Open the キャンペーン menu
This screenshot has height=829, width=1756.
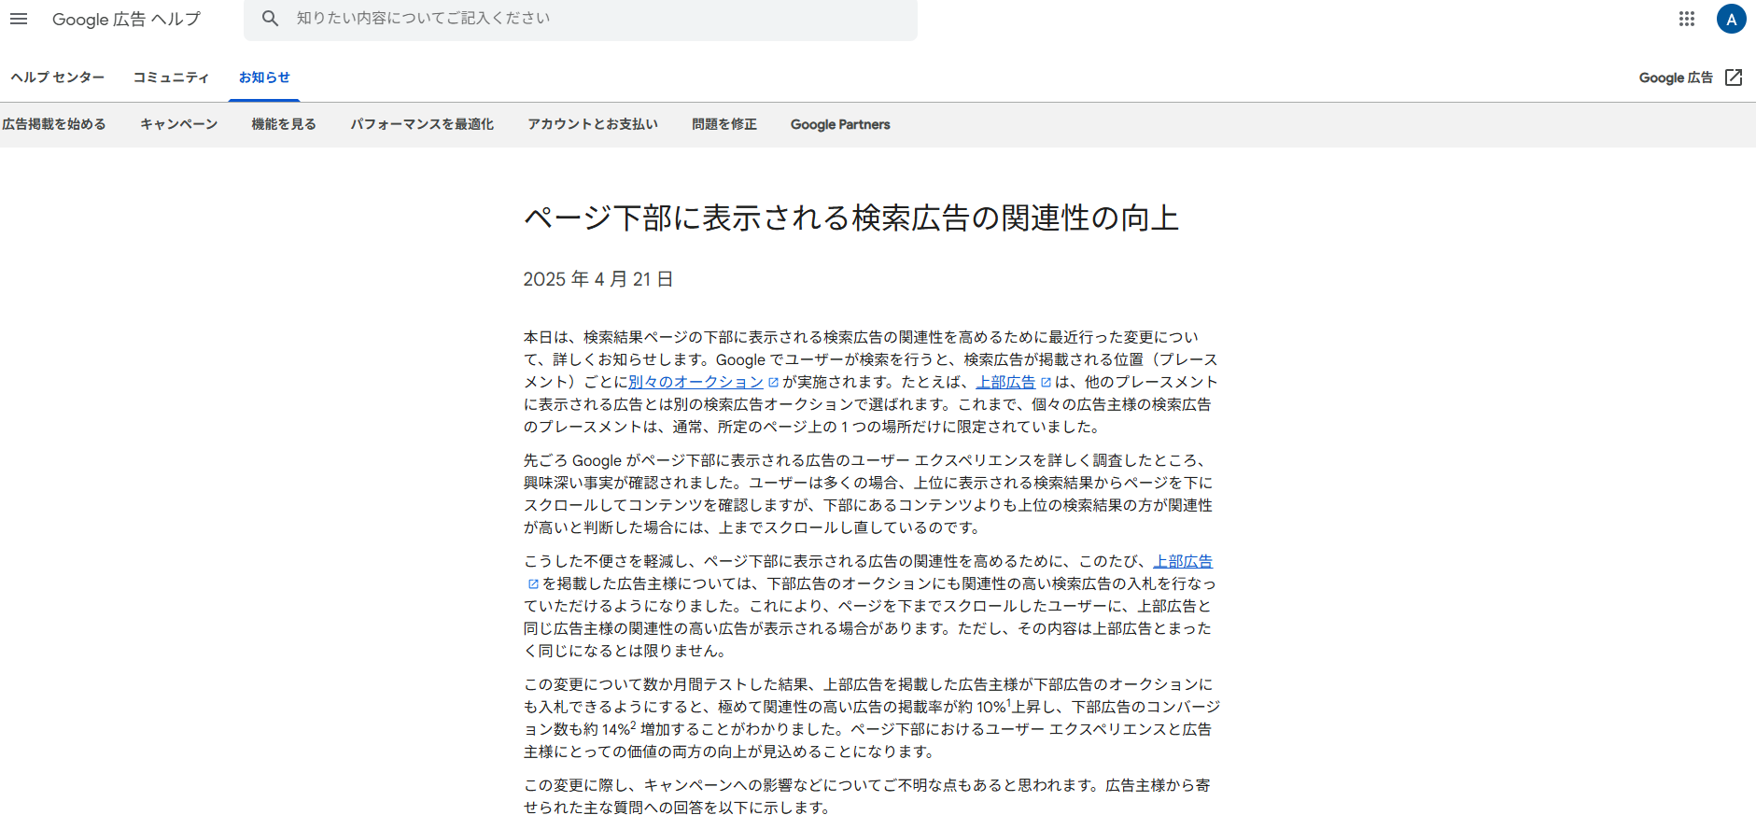[x=178, y=124]
